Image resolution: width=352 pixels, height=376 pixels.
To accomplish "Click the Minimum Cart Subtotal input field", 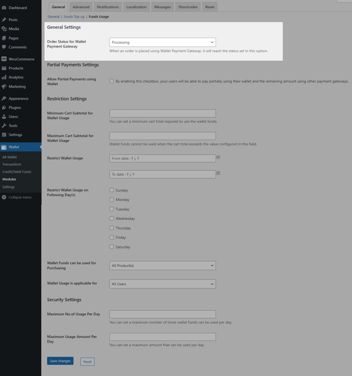I will pyautogui.click(x=163, y=113).
